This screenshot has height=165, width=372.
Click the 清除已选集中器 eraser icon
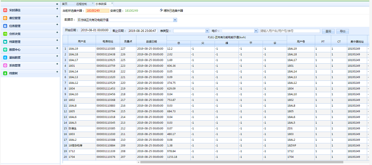coord(161,10)
